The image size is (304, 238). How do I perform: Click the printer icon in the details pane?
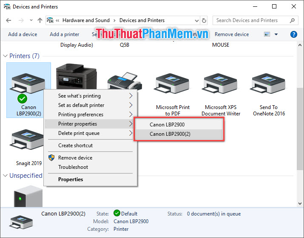21,222
